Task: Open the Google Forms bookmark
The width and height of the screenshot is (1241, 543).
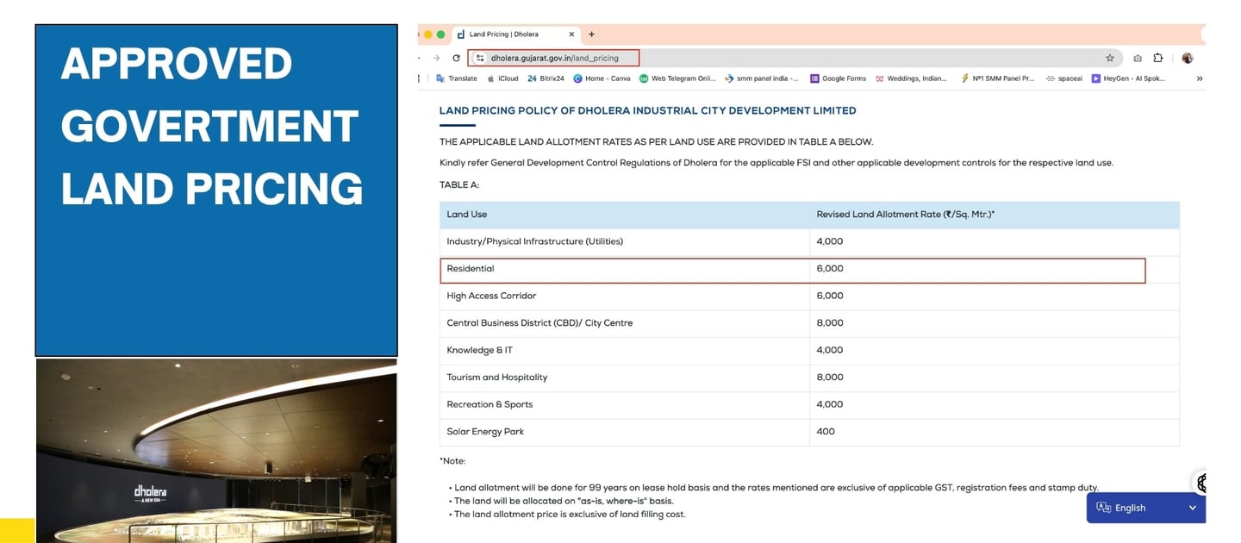Action: click(x=839, y=78)
